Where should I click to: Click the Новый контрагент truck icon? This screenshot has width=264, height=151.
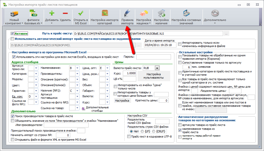[14, 13]
